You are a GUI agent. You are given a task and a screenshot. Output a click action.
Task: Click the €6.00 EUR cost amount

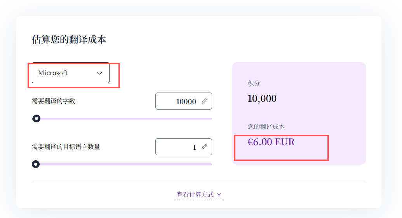coord(271,142)
